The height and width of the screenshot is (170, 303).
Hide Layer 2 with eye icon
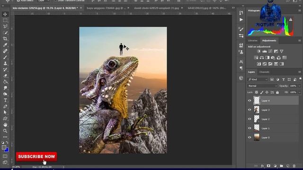[250, 119]
